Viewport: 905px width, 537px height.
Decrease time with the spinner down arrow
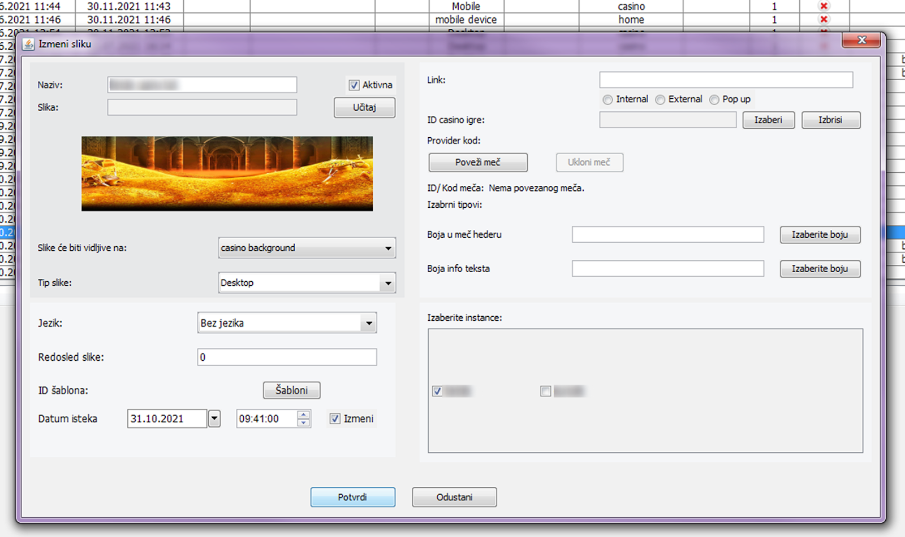(x=304, y=423)
